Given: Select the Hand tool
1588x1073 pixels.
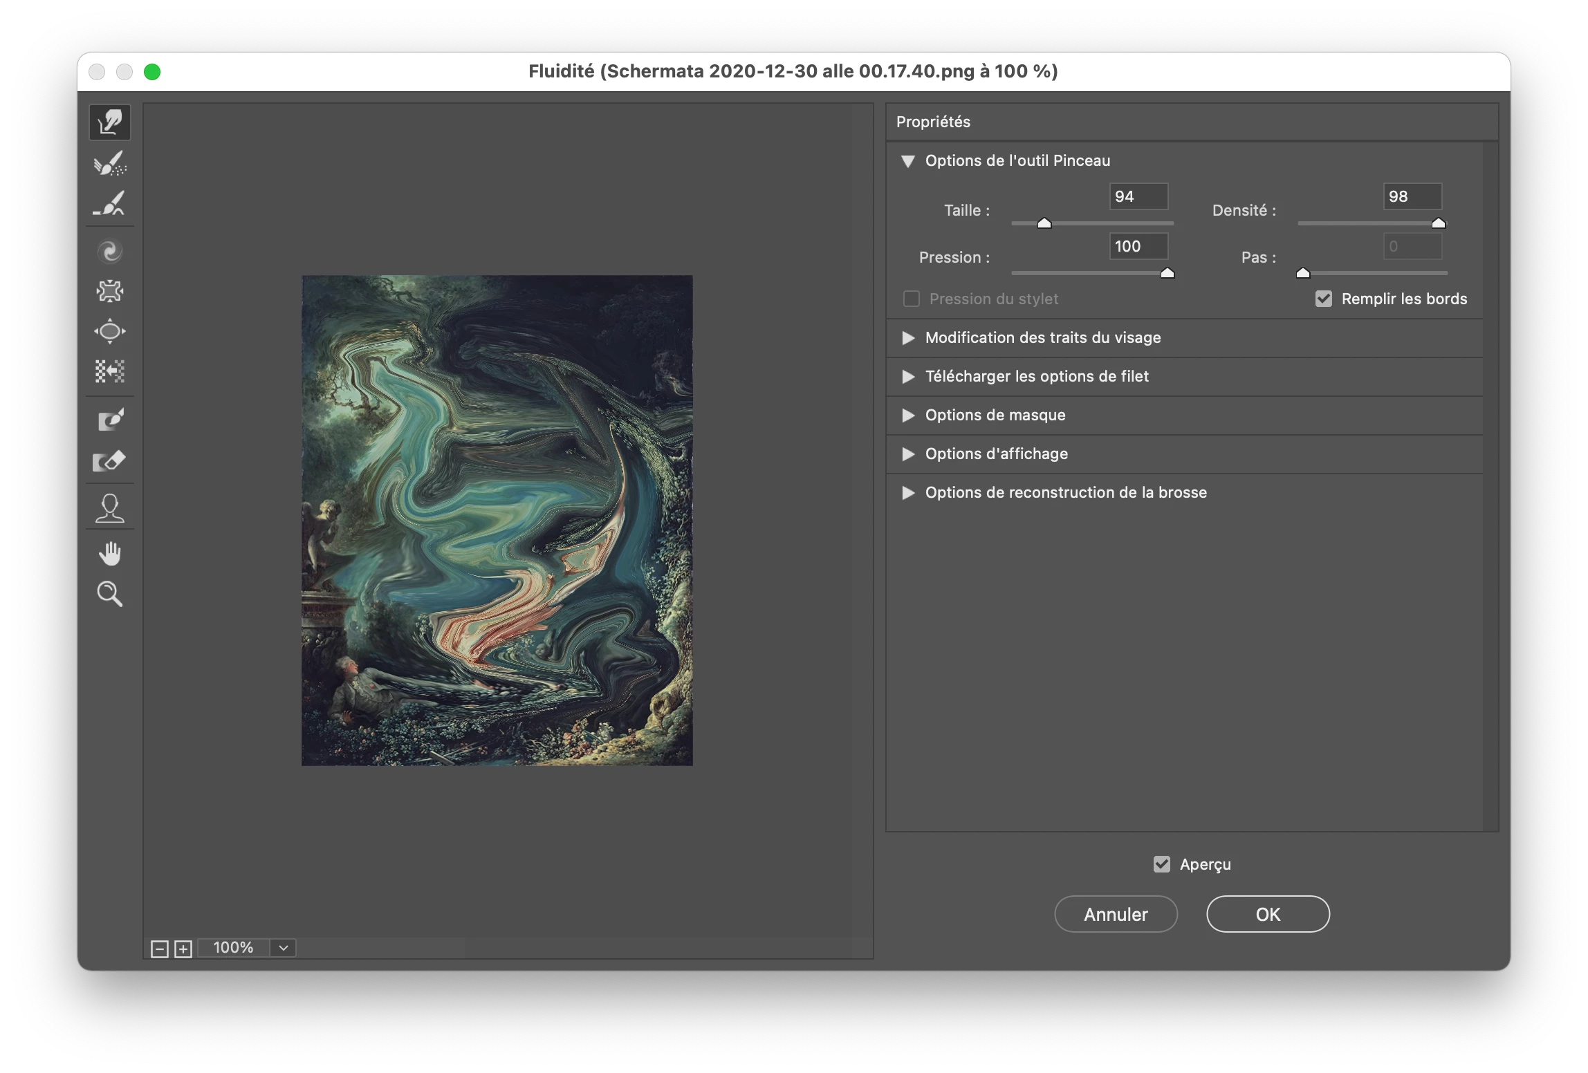Looking at the screenshot, I should click(x=110, y=554).
